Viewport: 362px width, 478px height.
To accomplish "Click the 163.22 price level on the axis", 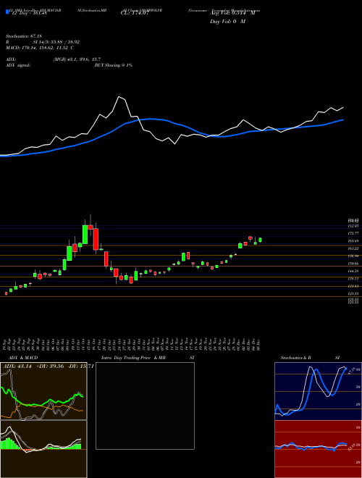I will pos(353,248).
